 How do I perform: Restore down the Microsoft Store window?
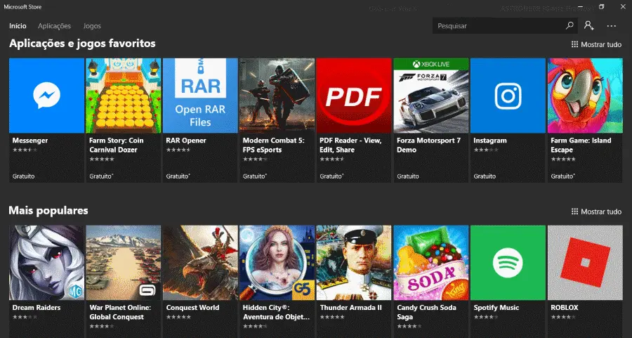[x=601, y=7]
